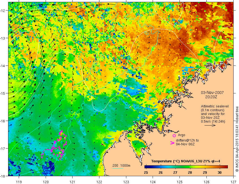Click the '(0.1m contours)' legend text
The image size is (239, 184).
[x=213, y=110]
